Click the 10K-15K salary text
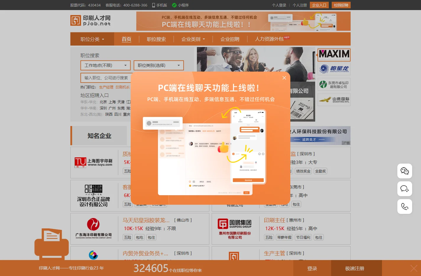 tap(133, 228)
